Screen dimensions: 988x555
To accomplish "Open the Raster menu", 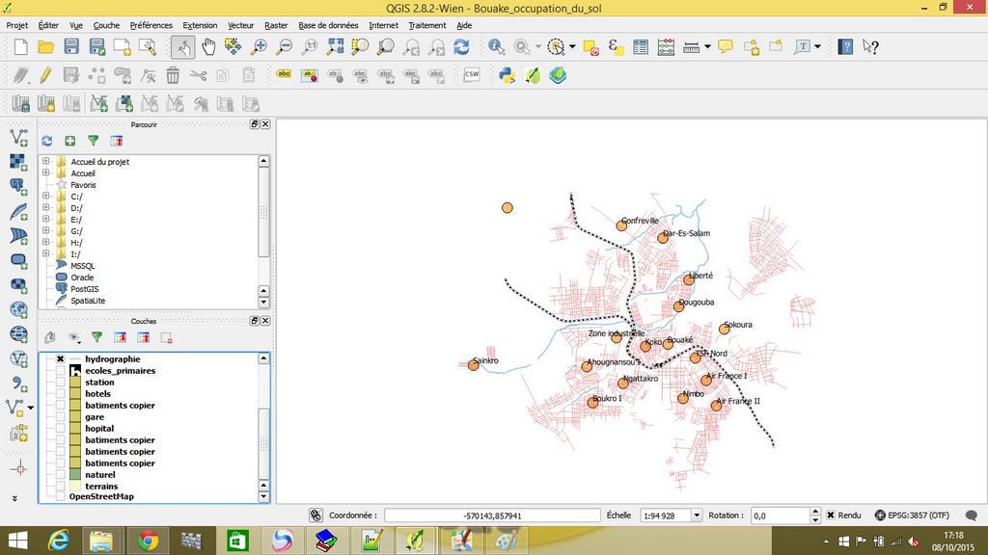I will tap(276, 25).
